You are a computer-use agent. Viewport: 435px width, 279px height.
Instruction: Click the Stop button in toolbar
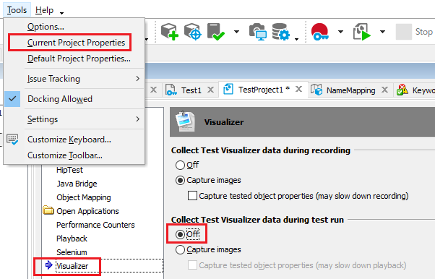click(x=415, y=32)
